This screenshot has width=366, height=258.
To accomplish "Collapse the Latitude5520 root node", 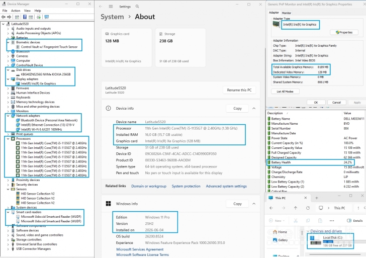I will [3, 24].
